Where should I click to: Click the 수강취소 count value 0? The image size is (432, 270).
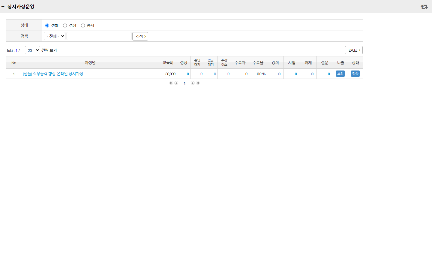pos(228,74)
